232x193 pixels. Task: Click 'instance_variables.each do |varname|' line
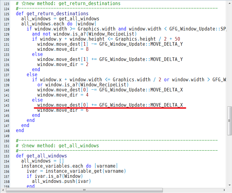(x=69, y=166)
